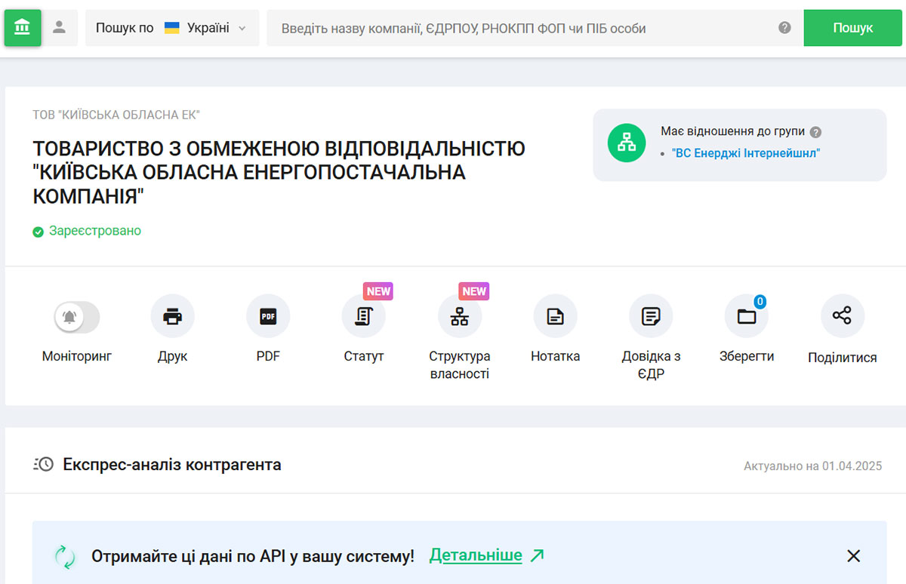Viewport: 906px width, 584px height.
Task: Click the green group structure badge icon
Action: (x=627, y=142)
